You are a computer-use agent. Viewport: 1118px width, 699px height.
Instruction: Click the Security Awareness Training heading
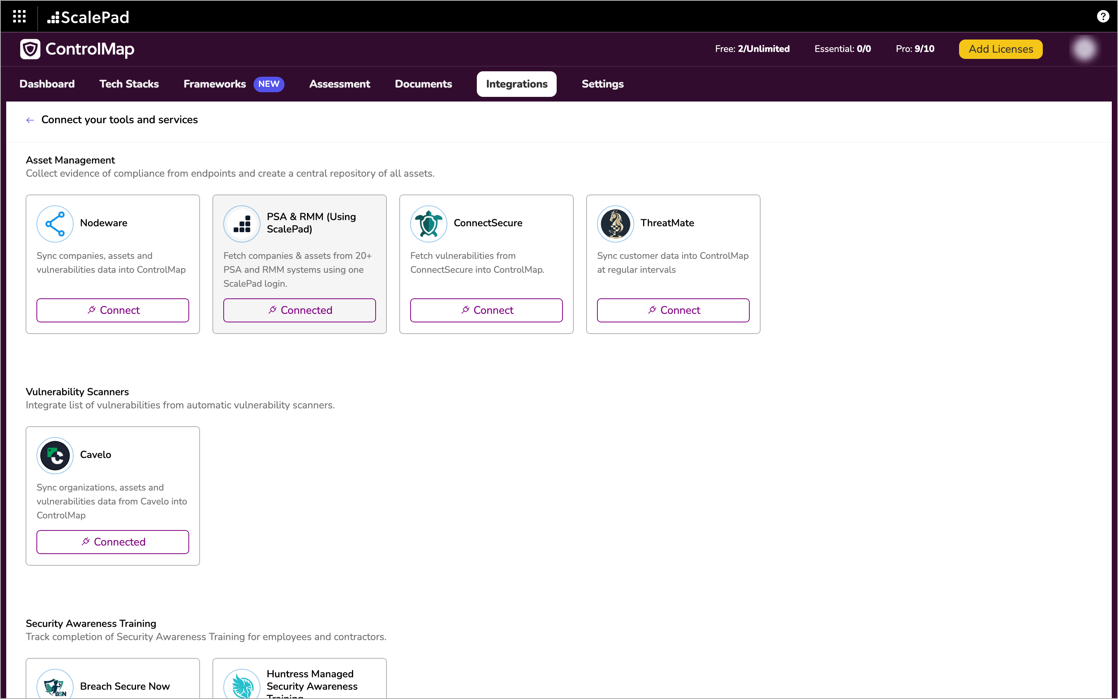pyautogui.click(x=91, y=624)
